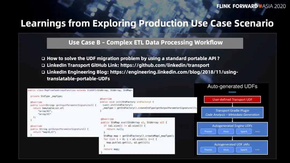Screen dimensions: 290x163
Task: Click 'public void init(StdFactory stdFactory)' line
Action: coord(127,102)
